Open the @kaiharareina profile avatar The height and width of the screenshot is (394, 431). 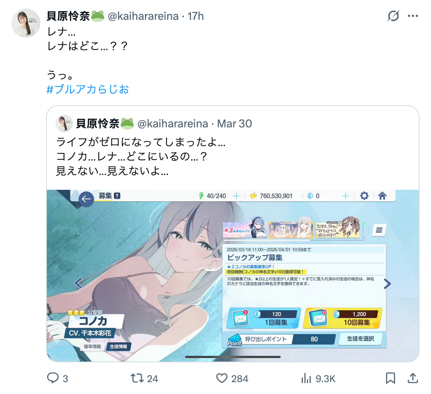(26, 23)
